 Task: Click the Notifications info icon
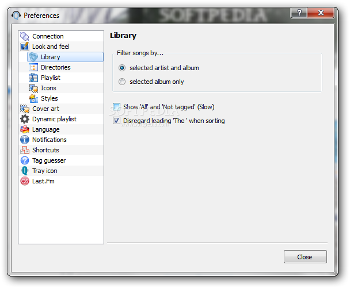(x=25, y=140)
